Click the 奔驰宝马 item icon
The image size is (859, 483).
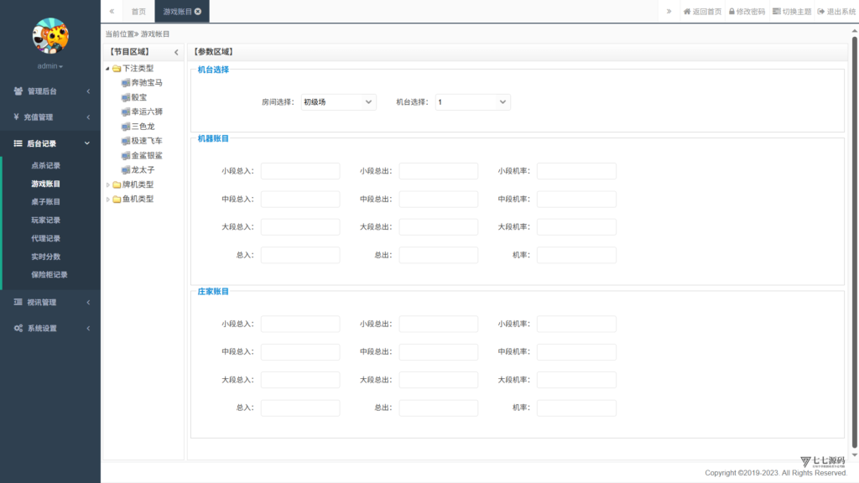(126, 83)
